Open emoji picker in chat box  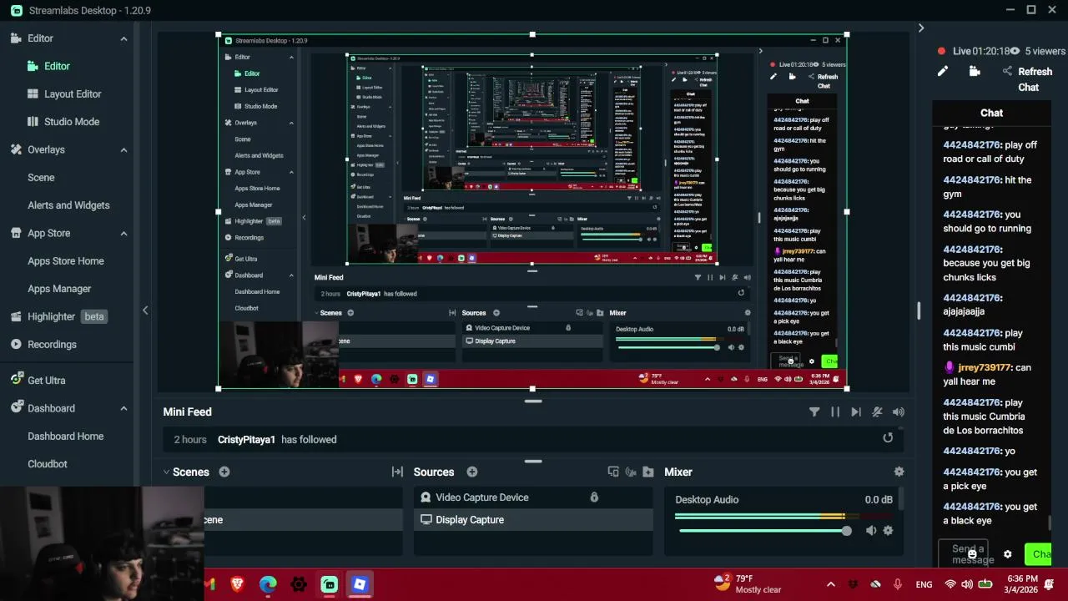point(972,554)
